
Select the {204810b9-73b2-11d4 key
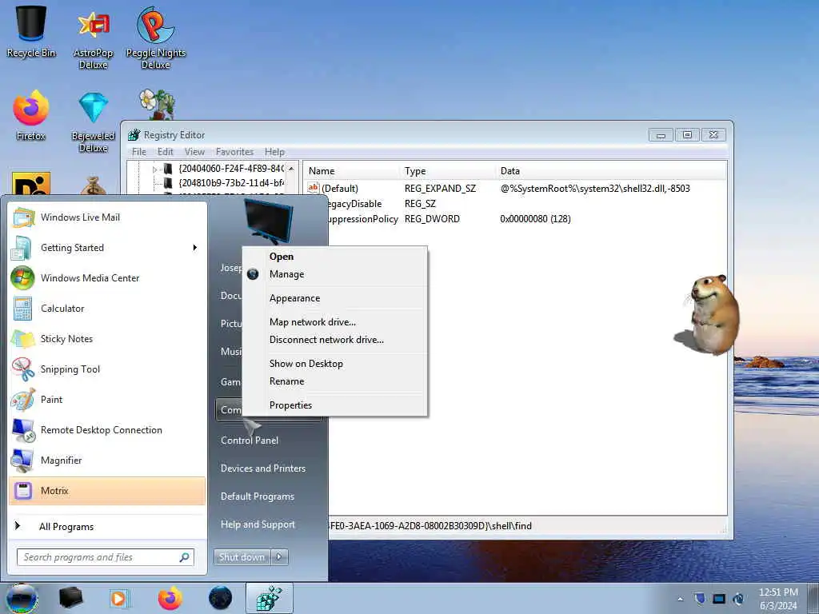tap(231, 183)
